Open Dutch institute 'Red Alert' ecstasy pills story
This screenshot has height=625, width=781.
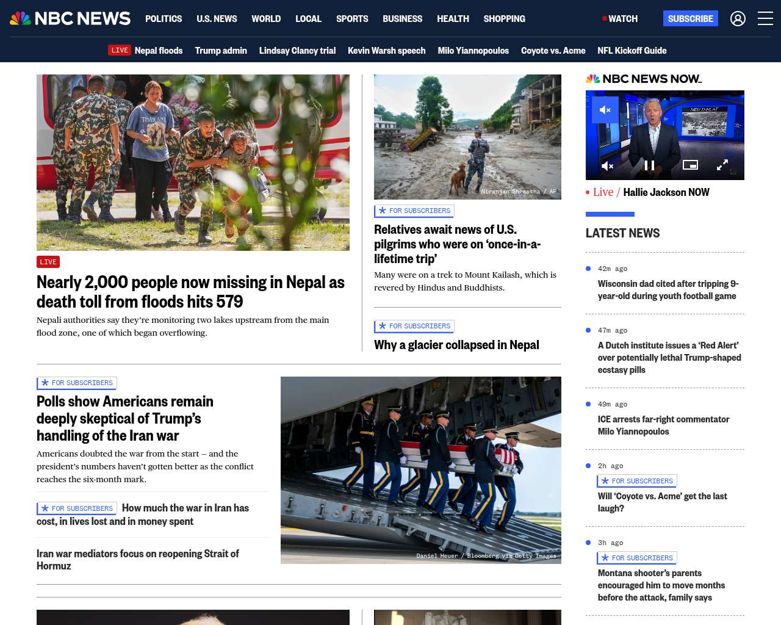click(x=669, y=358)
